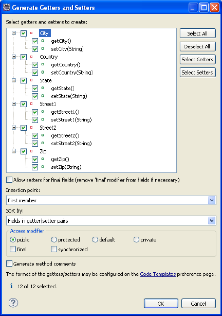Uncheck the State field checkbox

[x=24, y=81]
